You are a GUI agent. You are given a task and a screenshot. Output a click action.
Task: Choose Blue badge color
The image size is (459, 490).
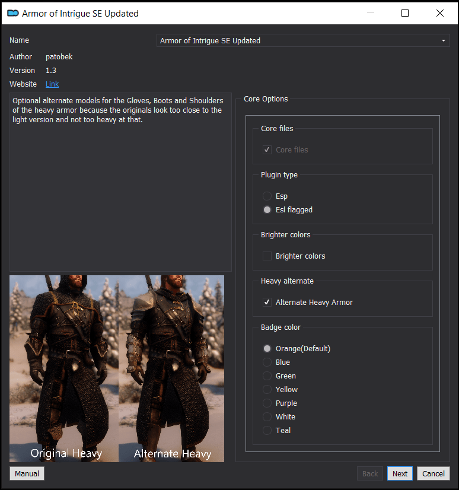pyautogui.click(x=267, y=362)
